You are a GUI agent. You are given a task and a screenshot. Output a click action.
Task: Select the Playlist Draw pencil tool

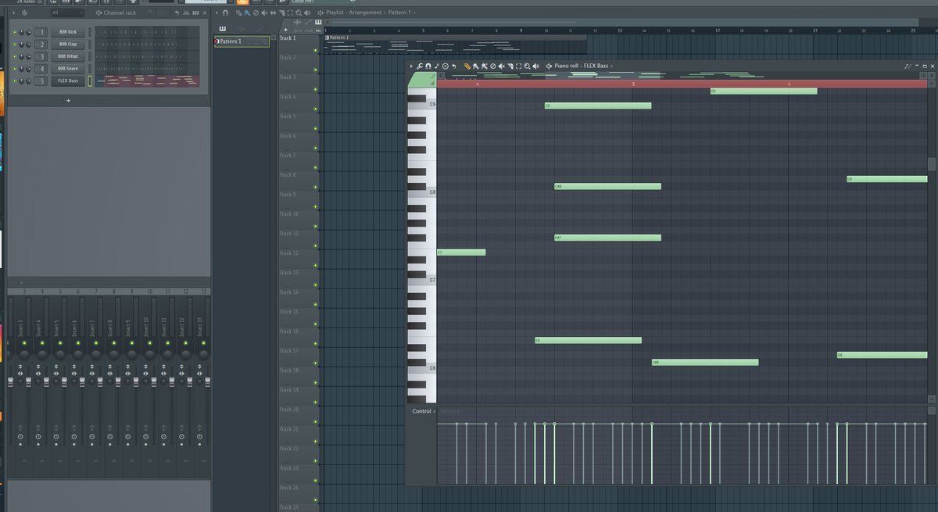coord(238,13)
